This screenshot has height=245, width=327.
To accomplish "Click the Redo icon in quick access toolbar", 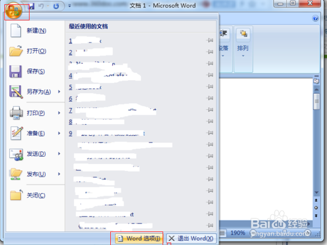I will pos(56,6).
